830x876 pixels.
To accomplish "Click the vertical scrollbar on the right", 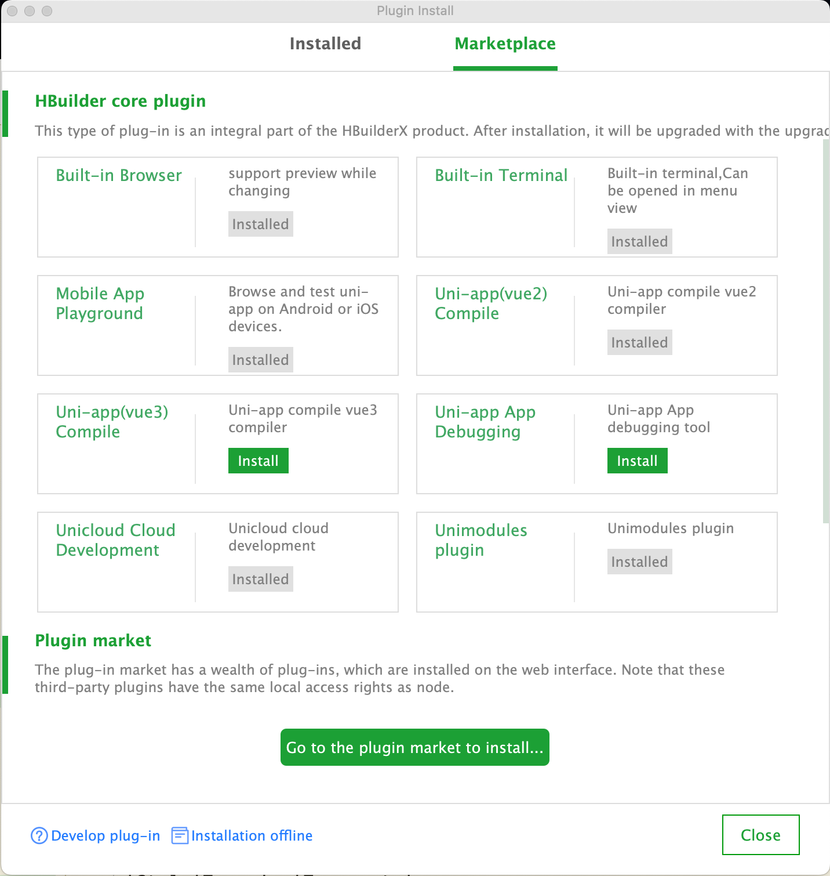I will [x=826, y=331].
